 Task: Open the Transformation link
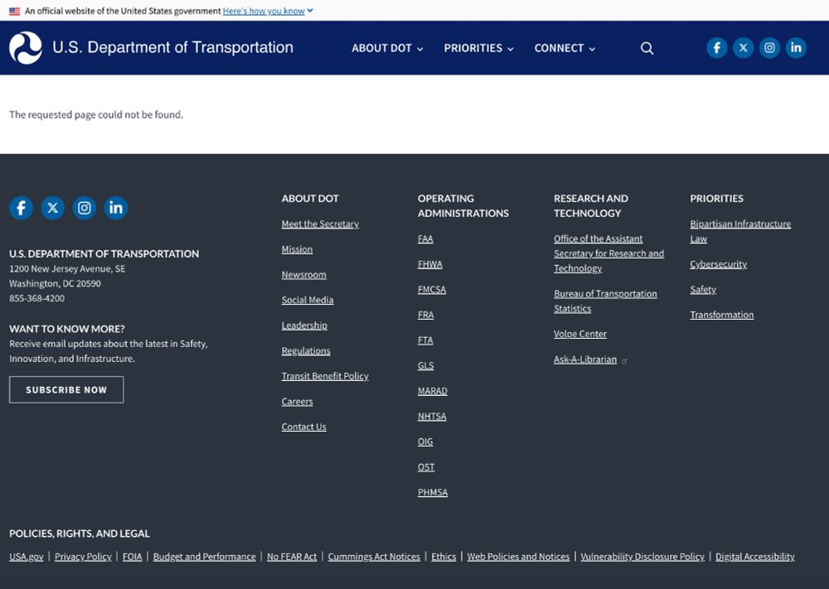722,315
